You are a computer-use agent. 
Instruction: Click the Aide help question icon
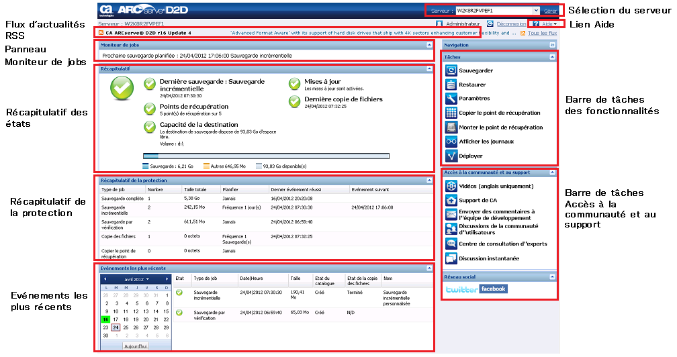(536, 23)
